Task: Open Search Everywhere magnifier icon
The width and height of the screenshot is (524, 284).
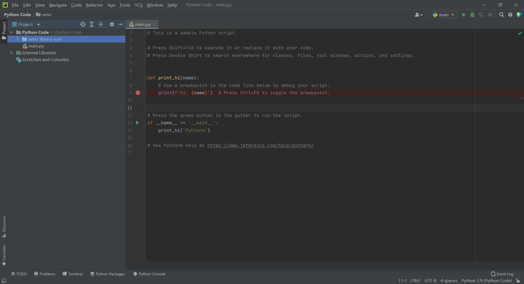Action: 501,15
